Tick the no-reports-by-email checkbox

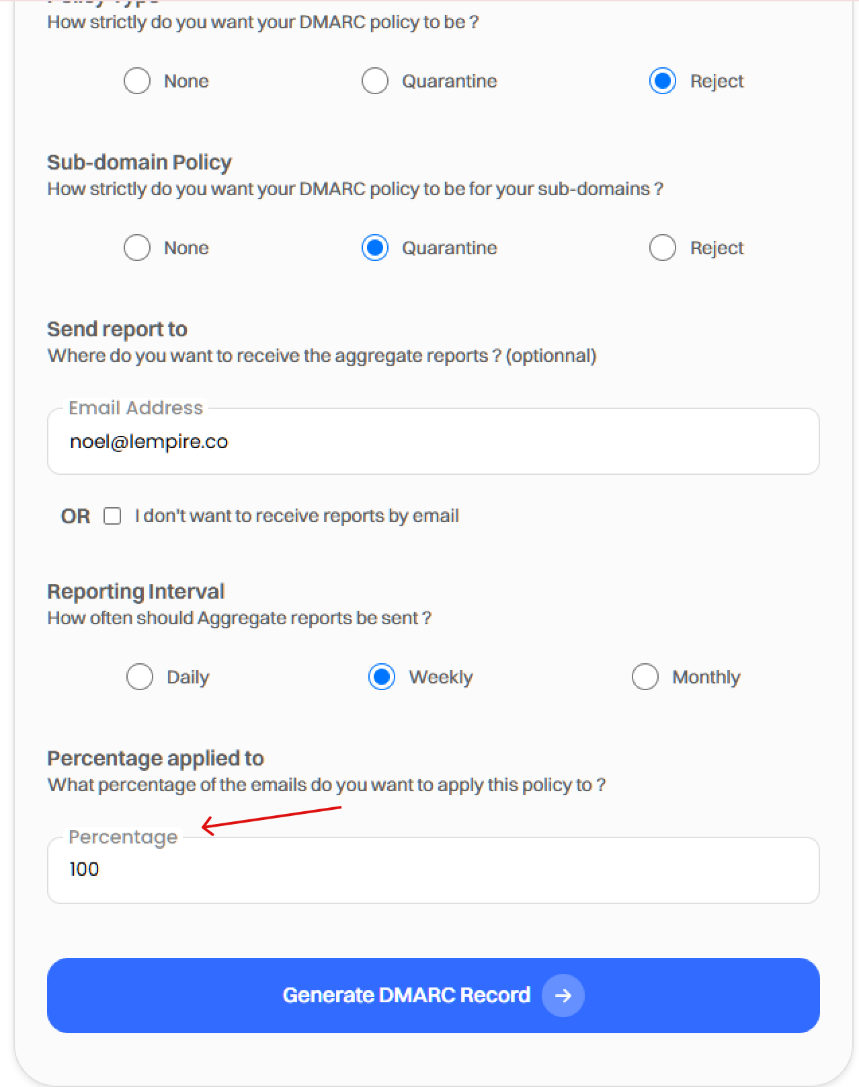[x=112, y=516]
